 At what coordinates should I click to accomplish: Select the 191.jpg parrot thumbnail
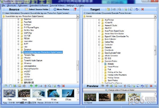pyautogui.click(x=53, y=94)
